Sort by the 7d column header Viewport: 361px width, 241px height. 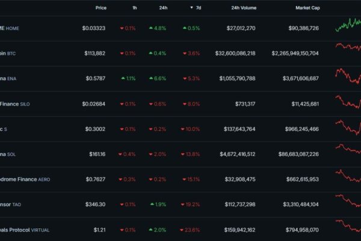(x=198, y=8)
